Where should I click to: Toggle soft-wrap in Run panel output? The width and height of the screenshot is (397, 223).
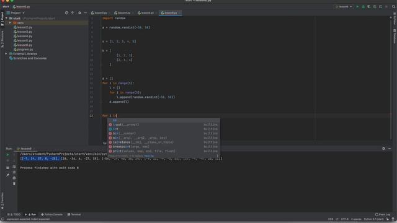pyautogui.click(x=14, y=167)
